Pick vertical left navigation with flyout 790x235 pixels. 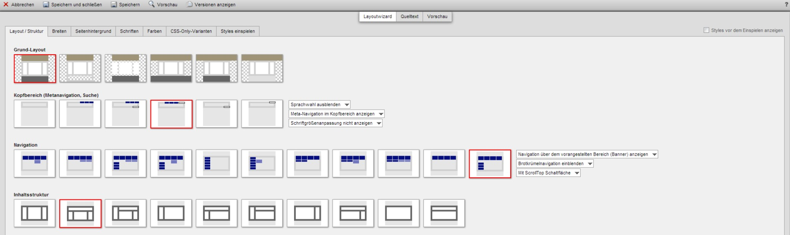coord(262,163)
